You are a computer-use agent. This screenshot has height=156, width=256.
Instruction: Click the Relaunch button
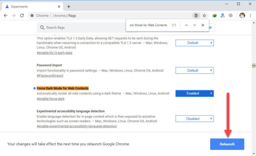pos(227,144)
